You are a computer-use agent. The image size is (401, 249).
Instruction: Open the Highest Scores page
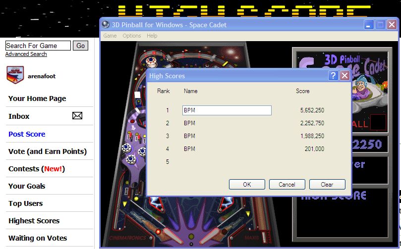click(34, 221)
